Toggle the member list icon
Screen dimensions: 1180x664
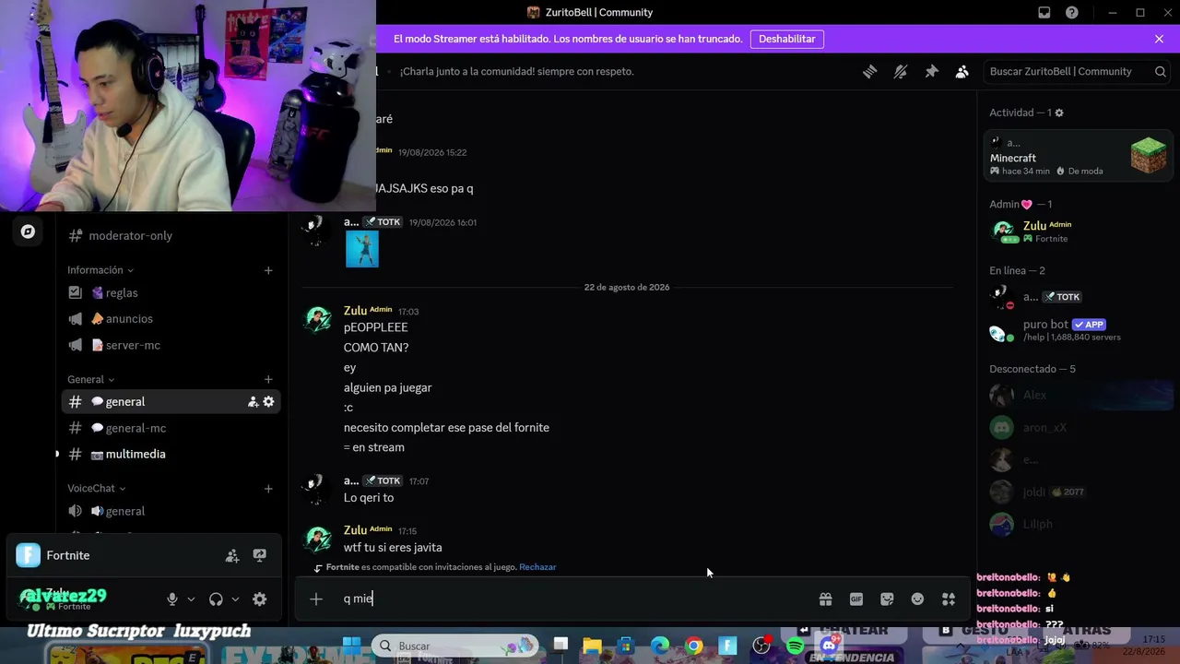(962, 71)
